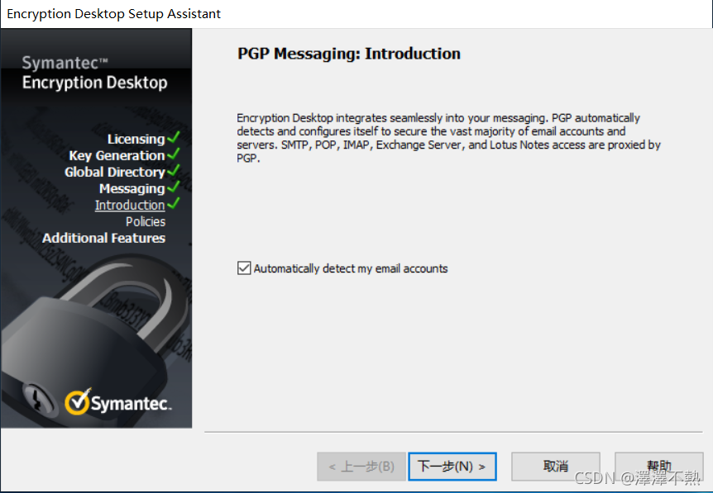Select the Licensing step in the sidebar
This screenshot has width=713, height=493.
(x=136, y=139)
